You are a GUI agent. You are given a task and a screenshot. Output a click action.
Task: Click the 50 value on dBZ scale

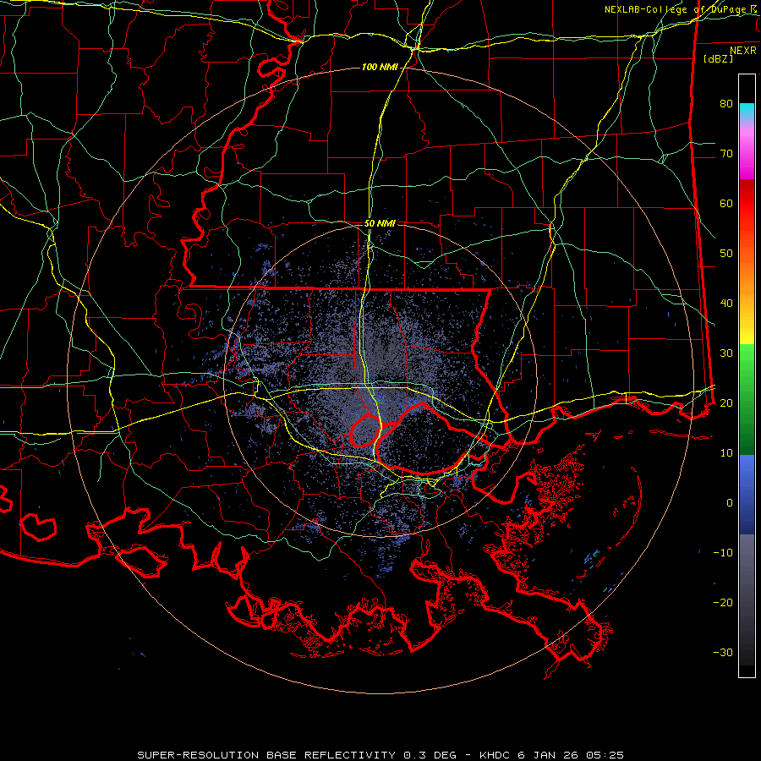[726, 254]
